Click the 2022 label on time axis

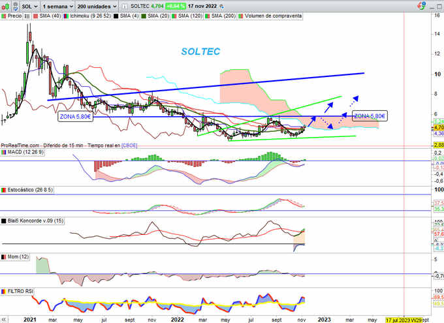(x=177, y=320)
